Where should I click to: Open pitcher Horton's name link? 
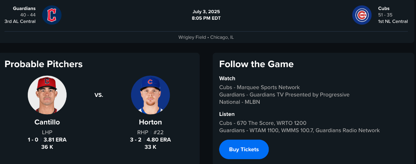[x=150, y=122]
